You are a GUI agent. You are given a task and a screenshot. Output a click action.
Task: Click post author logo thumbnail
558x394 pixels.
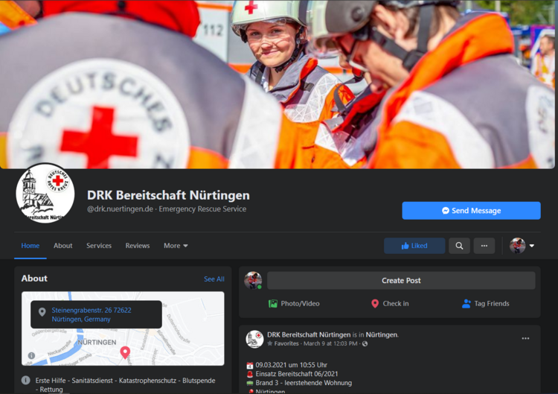254,339
